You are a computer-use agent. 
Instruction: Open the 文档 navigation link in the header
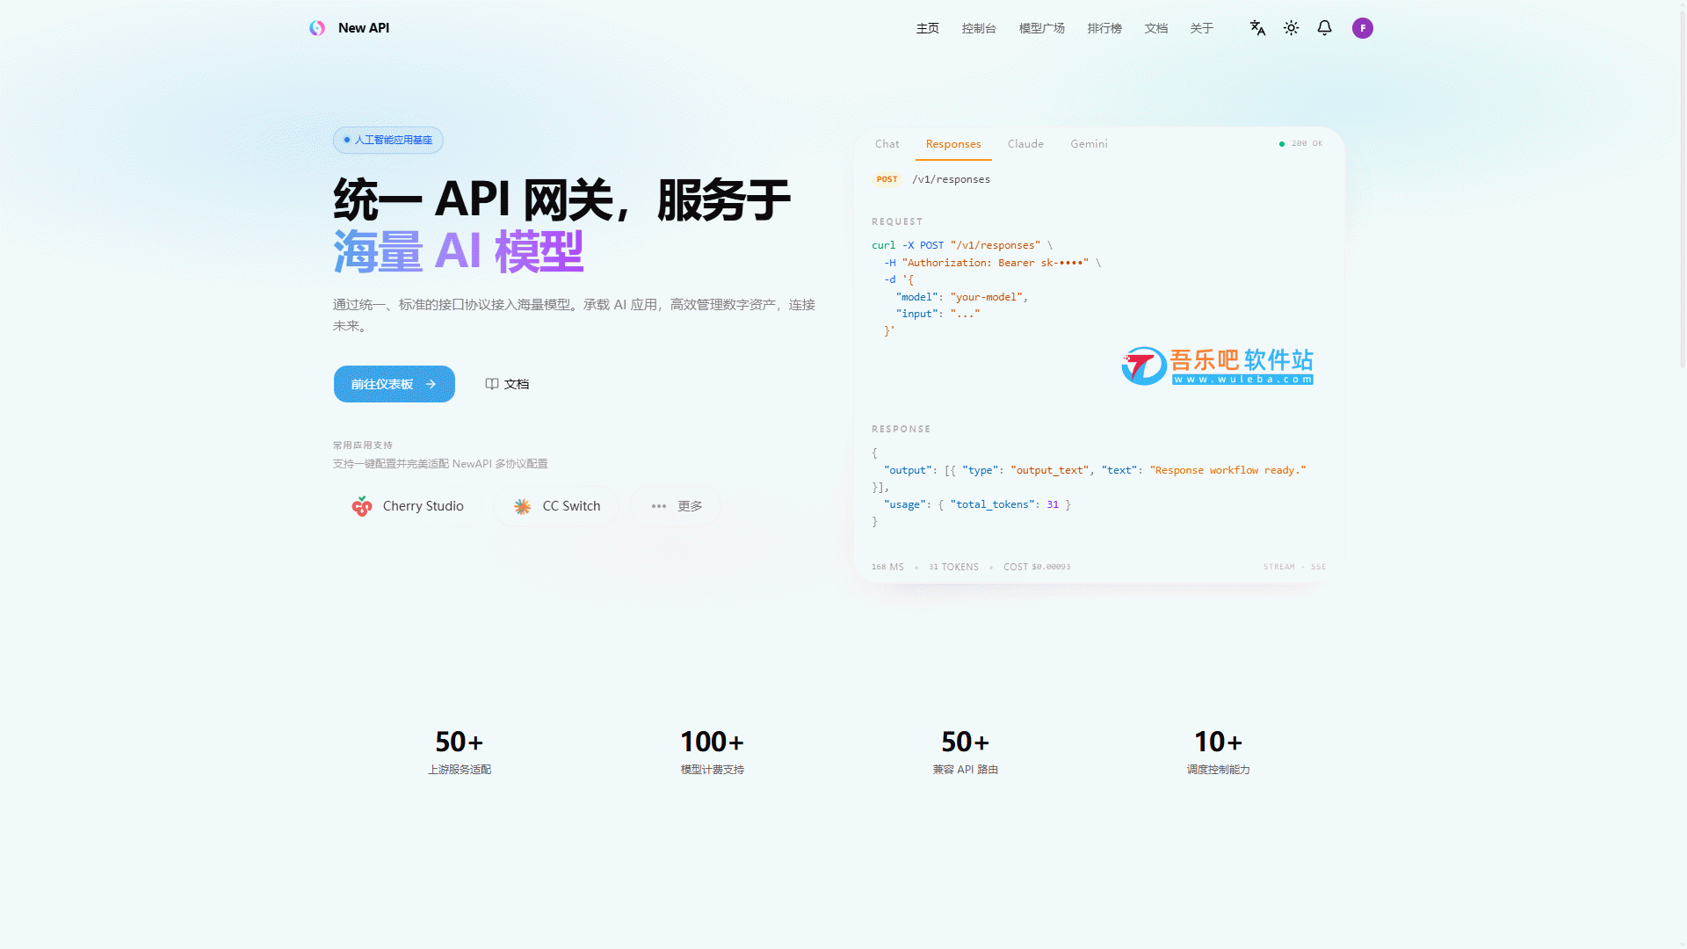(1156, 28)
